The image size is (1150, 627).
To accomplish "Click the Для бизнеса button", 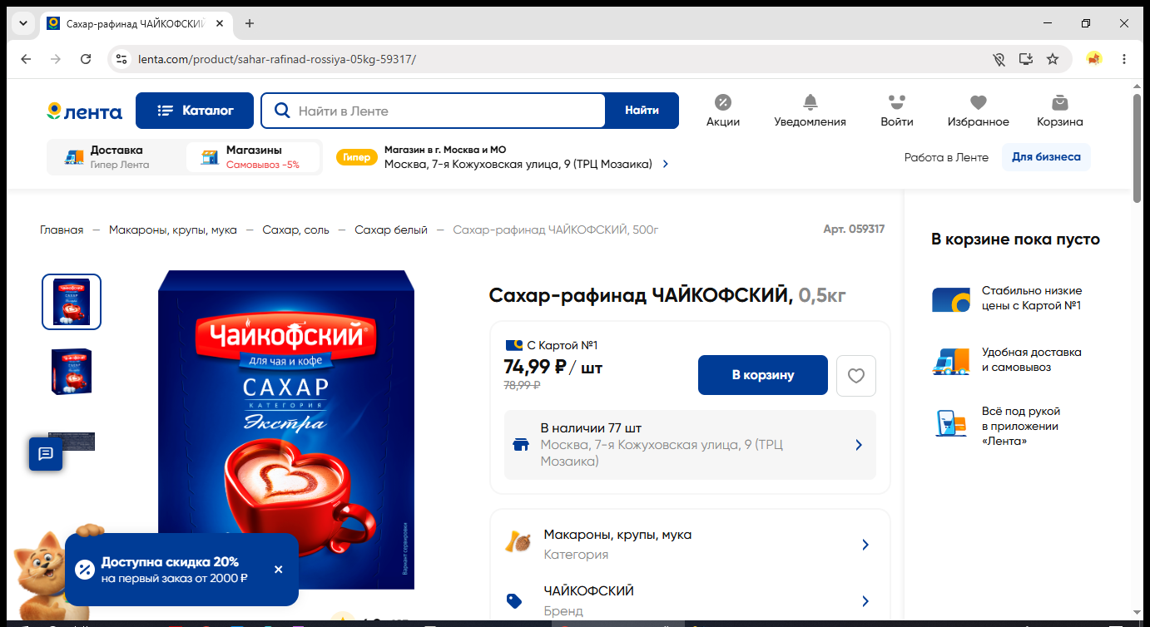I will coord(1046,157).
